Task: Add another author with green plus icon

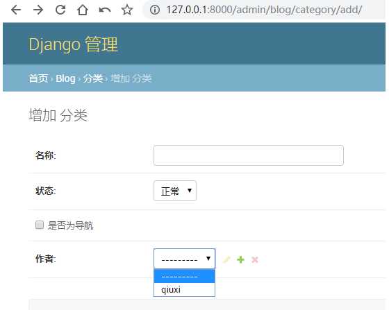Action: coord(240,259)
